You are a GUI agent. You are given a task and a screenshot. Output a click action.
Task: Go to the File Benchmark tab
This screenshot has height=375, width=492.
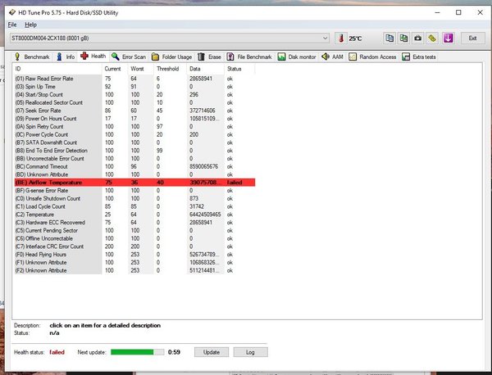click(249, 57)
